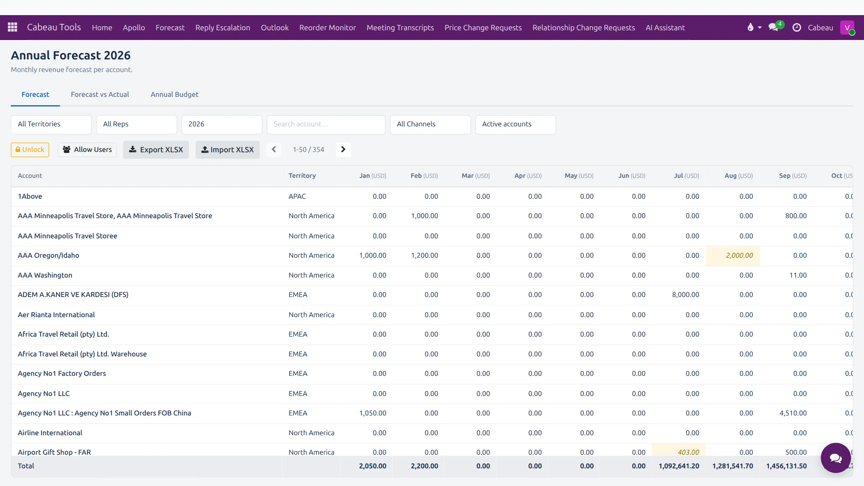Open Meeting Transcripts menu item
The height and width of the screenshot is (486, 864).
[x=400, y=27]
